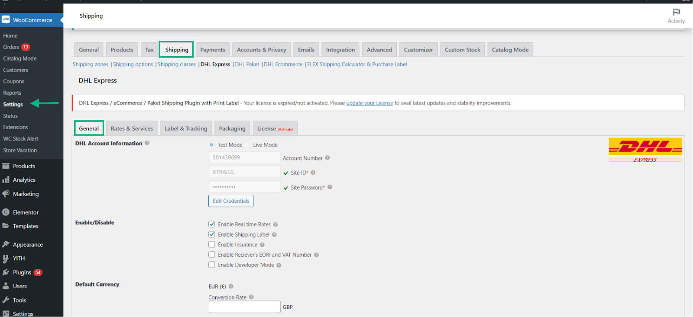Click help icon beside Site Password
The image size is (693, 317).
330,187
